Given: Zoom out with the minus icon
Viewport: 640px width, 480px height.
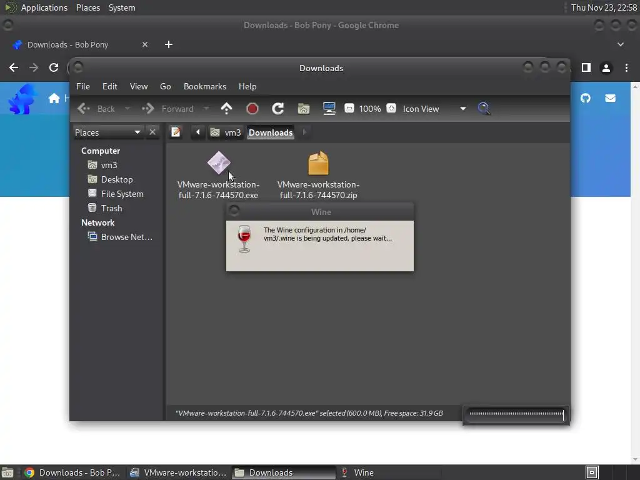Looking at the screenshot, I should [349, 109].
